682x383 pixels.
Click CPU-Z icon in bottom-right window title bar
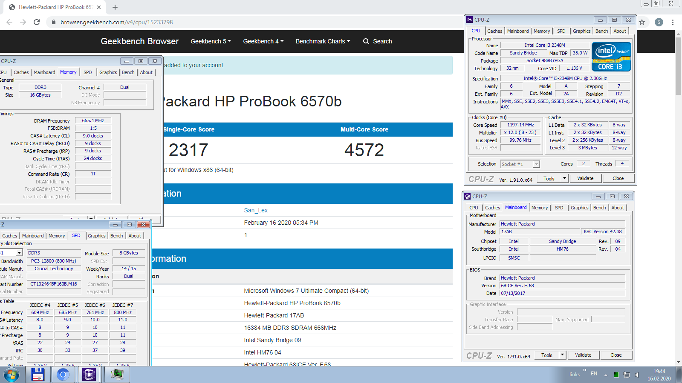coord(467,196)
